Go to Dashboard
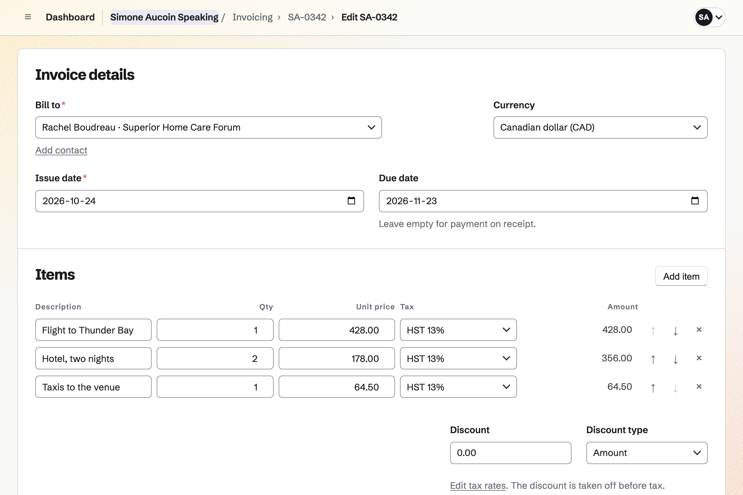The height and width of the screenshot is (495, 743). pos(70,17)
